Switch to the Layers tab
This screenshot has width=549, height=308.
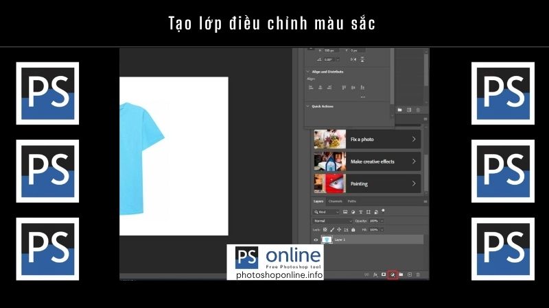318,201
